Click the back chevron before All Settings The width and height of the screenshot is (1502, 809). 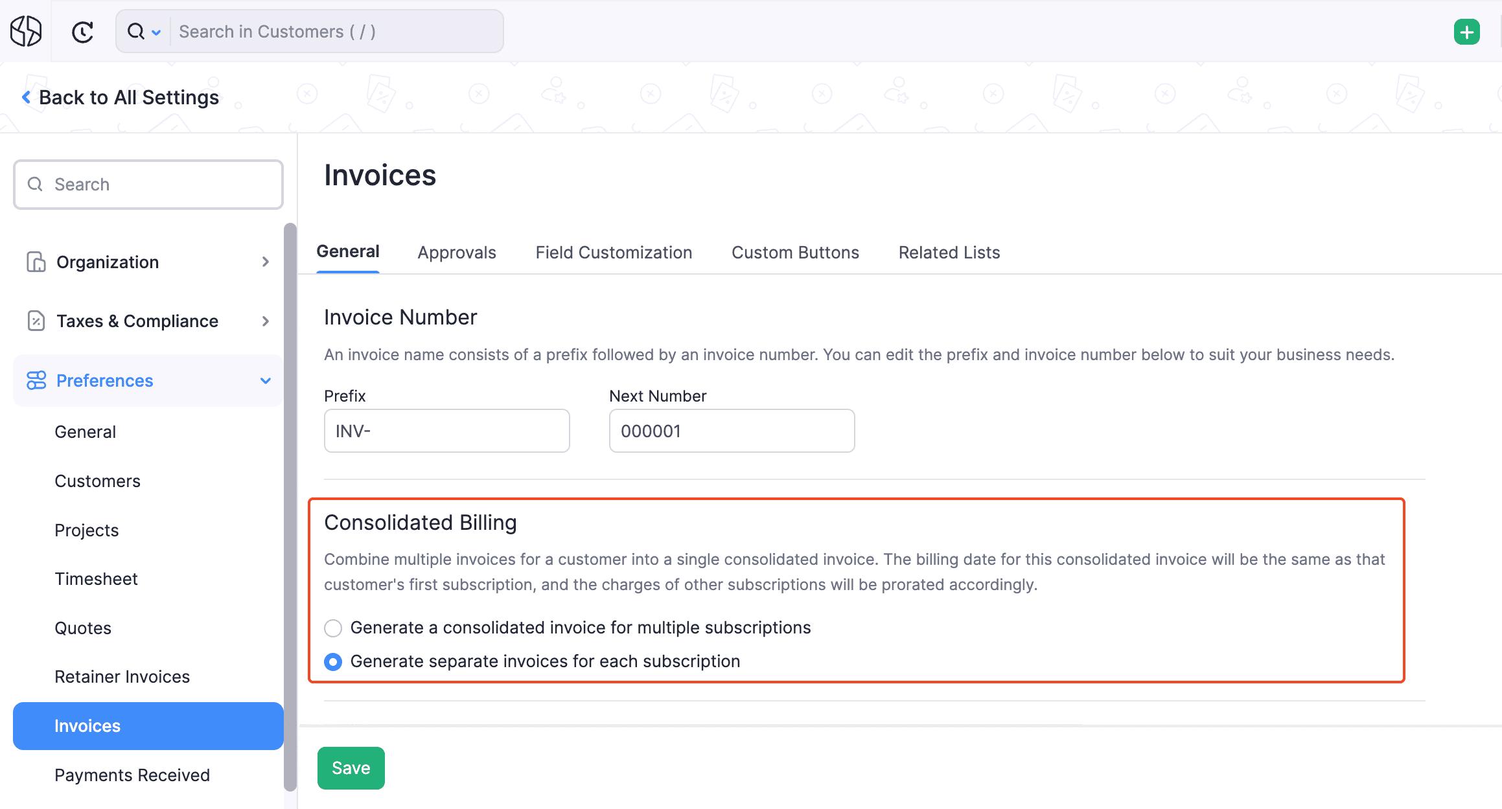pos(26,97)
